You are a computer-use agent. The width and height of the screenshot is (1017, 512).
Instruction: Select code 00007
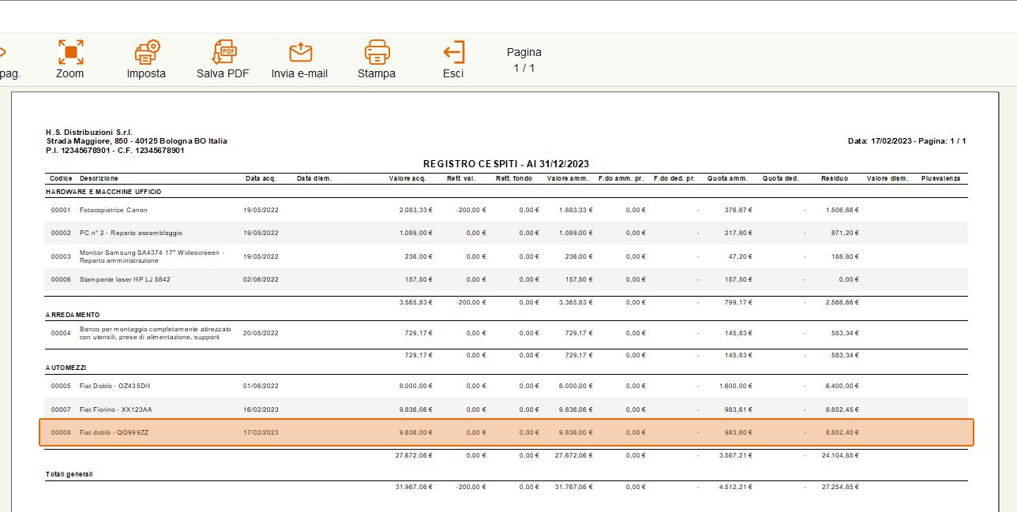[x=61, y=409]
